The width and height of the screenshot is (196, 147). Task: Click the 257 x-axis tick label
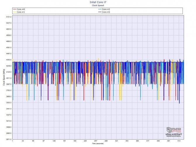(96, 141)
